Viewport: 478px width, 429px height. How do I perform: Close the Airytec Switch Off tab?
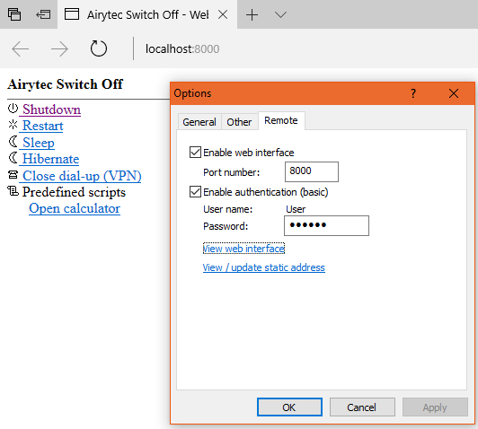click(x=223, y=14)
